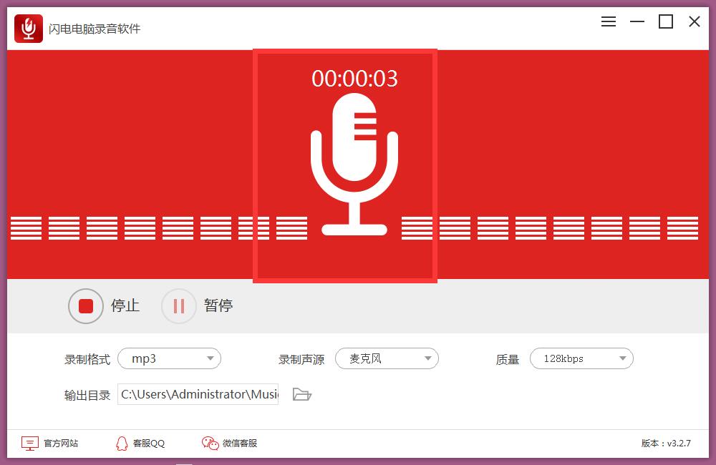The width and height of the screenshot is (716, 465).
Task: Click the red stop square icon
Action: [86, 305]
